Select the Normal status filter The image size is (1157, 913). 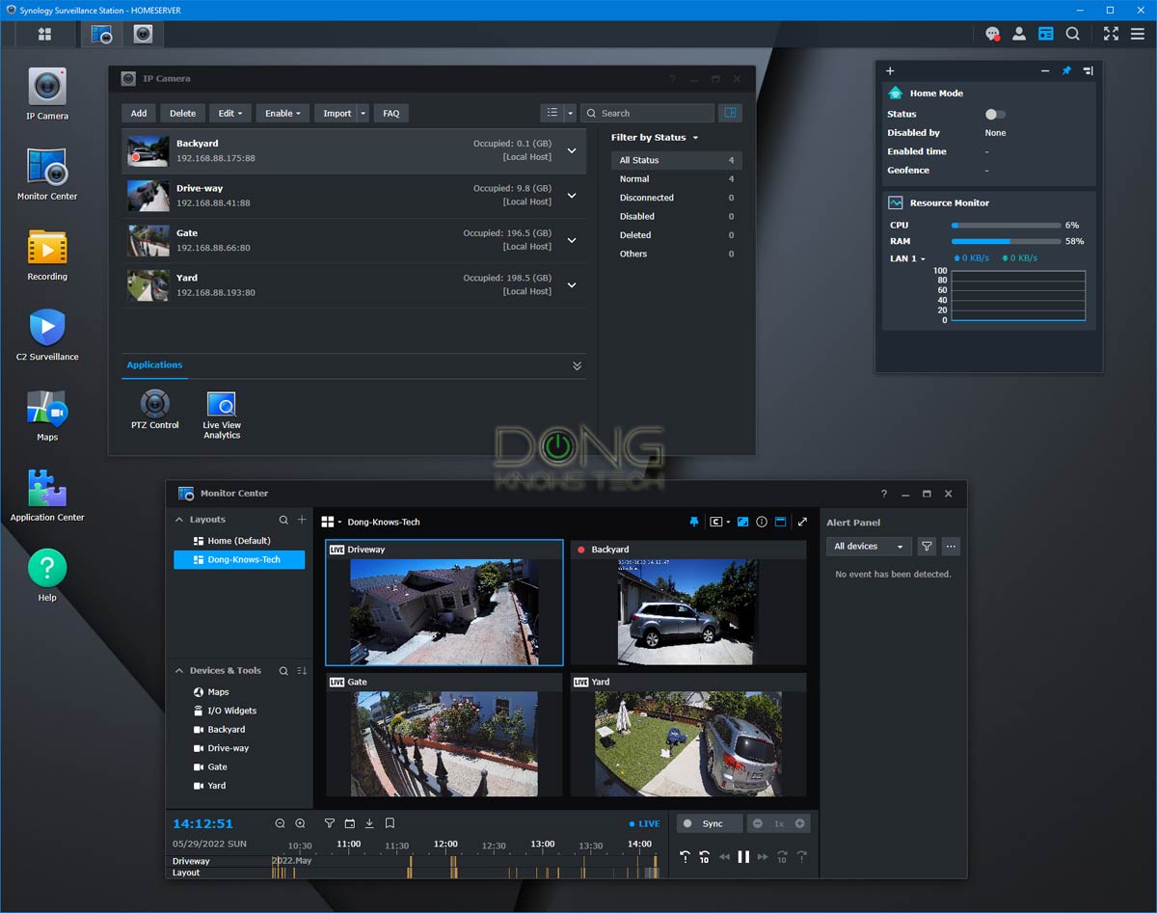676,178
